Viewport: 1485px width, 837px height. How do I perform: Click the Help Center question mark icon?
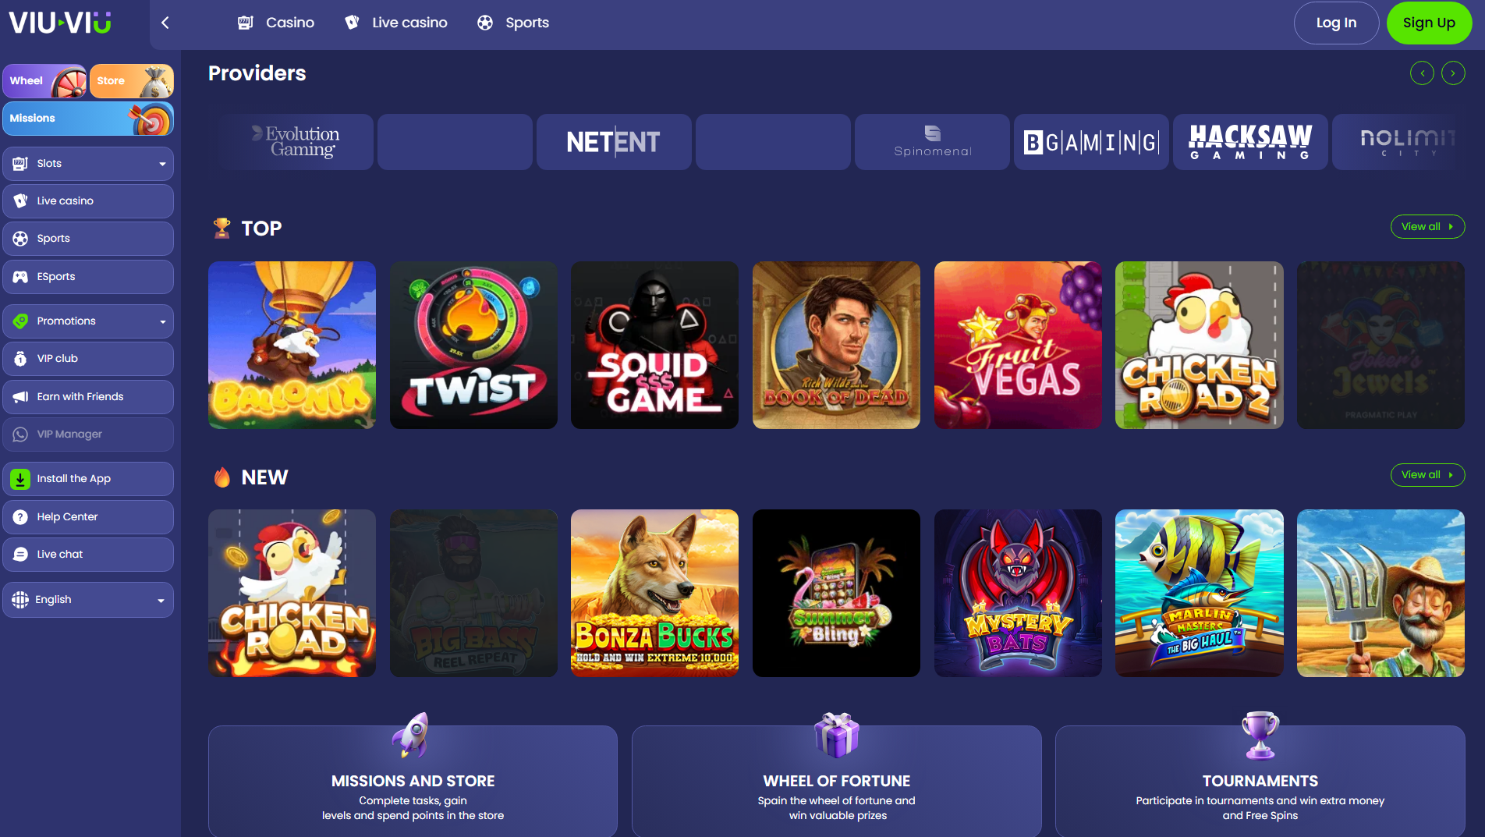pos(20,517)
